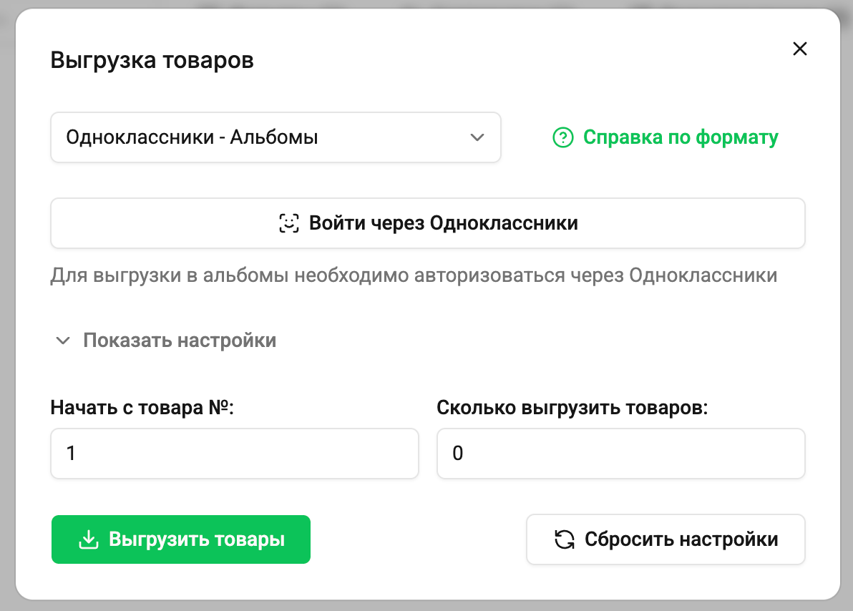This screenshot has width=853, height=611.
Task: Click Сбросить настройки button
Action: tap(666, 539)
